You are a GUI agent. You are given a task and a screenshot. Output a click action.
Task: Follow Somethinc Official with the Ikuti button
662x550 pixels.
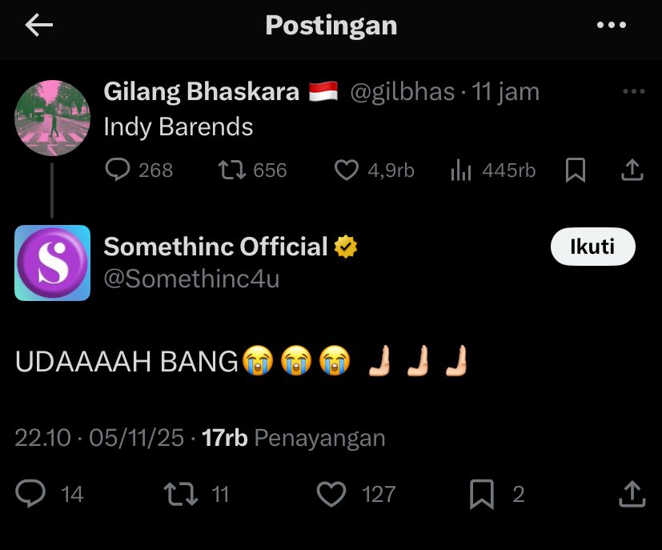point(592,247)
